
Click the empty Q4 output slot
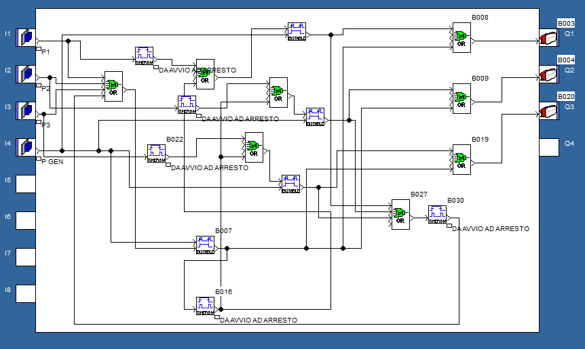coord(548,147)
